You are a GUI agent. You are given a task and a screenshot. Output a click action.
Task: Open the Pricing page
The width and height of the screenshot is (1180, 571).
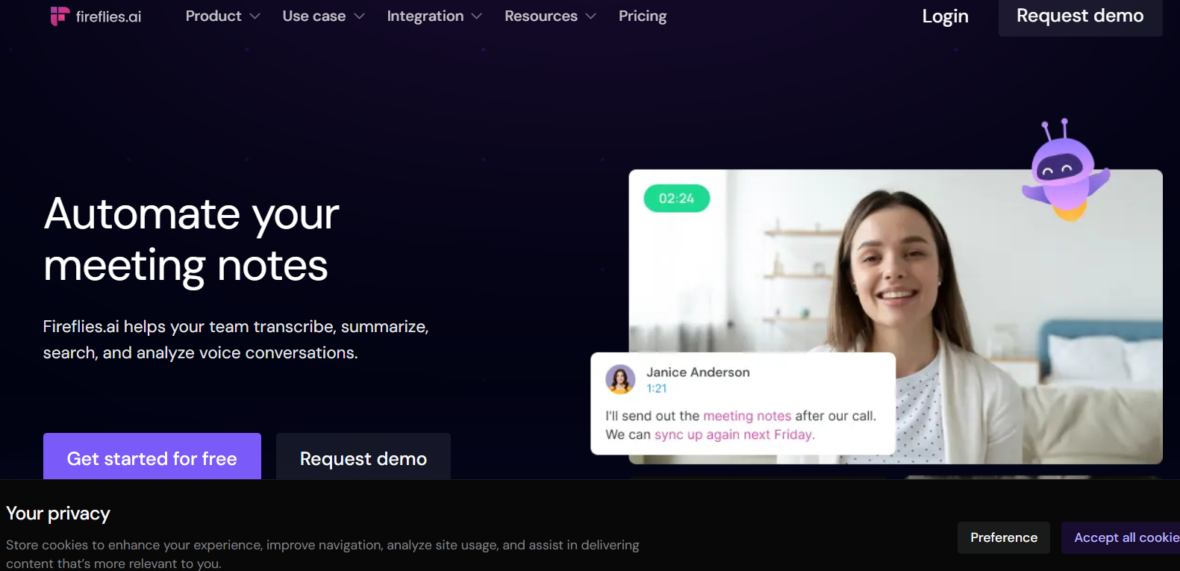tap(643, 16)
